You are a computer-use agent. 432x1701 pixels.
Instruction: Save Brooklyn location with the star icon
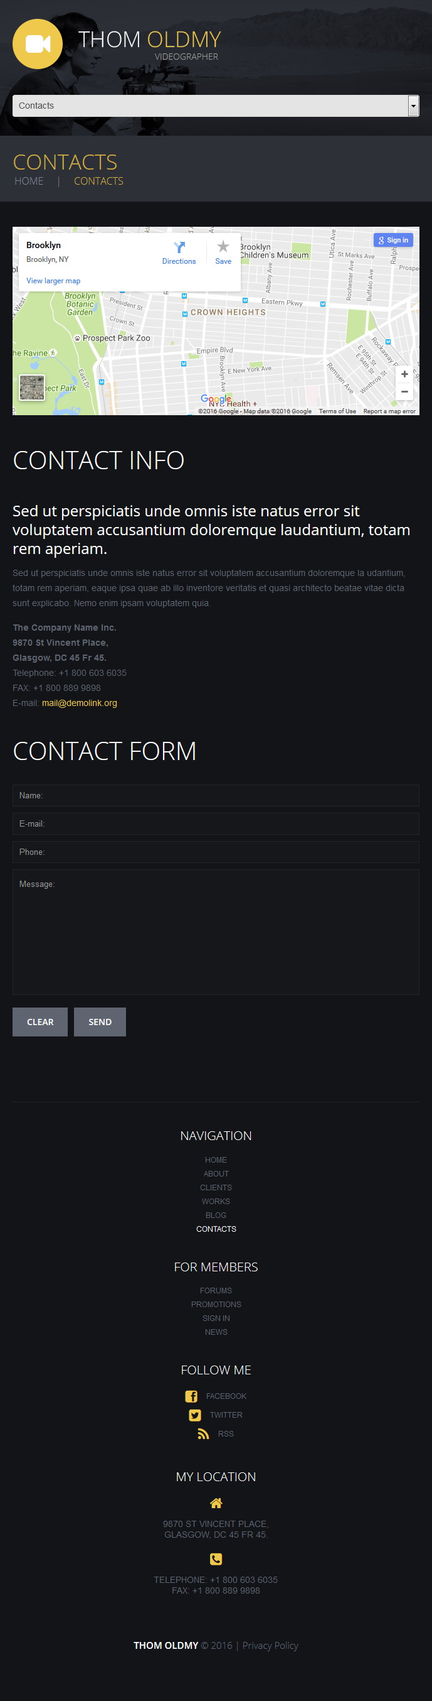click(x=223, y=246)
